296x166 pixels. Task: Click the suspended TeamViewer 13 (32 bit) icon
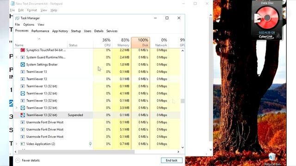(23, 115)
